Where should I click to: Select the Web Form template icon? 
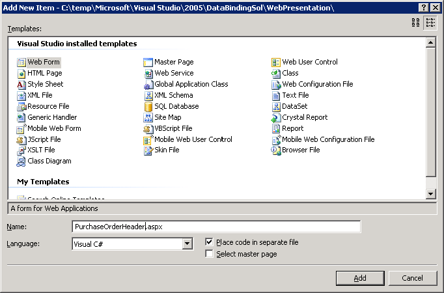click(21, 63)
